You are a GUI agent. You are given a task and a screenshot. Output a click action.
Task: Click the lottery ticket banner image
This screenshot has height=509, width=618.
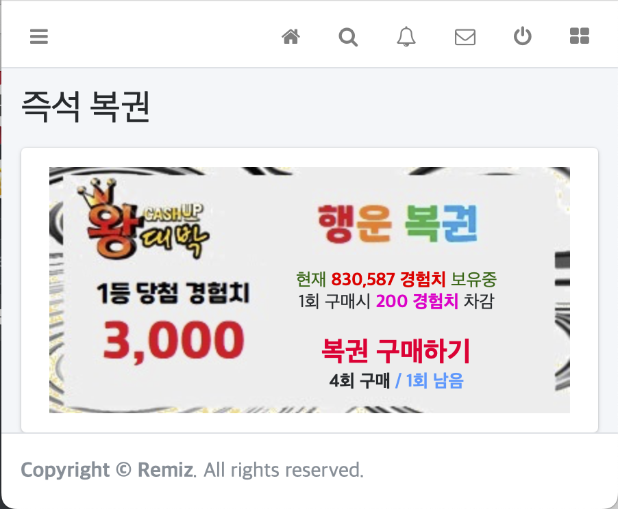pyautogui.click(x=310, y=290)
